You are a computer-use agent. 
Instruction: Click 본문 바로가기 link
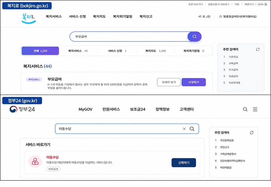click(x=196, y=4)
